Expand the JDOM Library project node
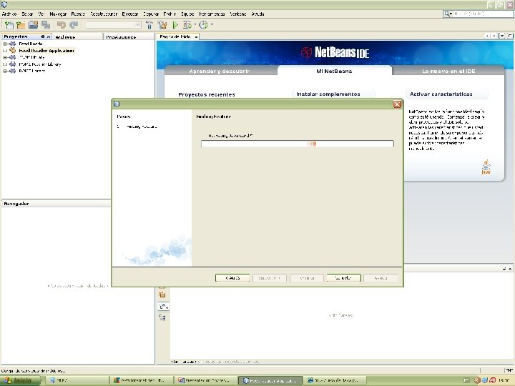 [x=5, y=57]
